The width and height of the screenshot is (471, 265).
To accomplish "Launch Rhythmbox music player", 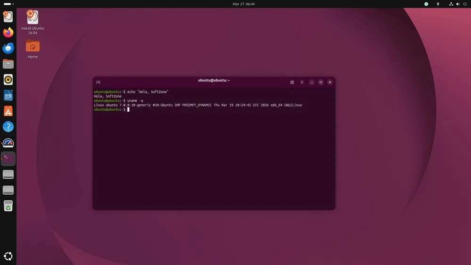I will click(x=8, y=80).
